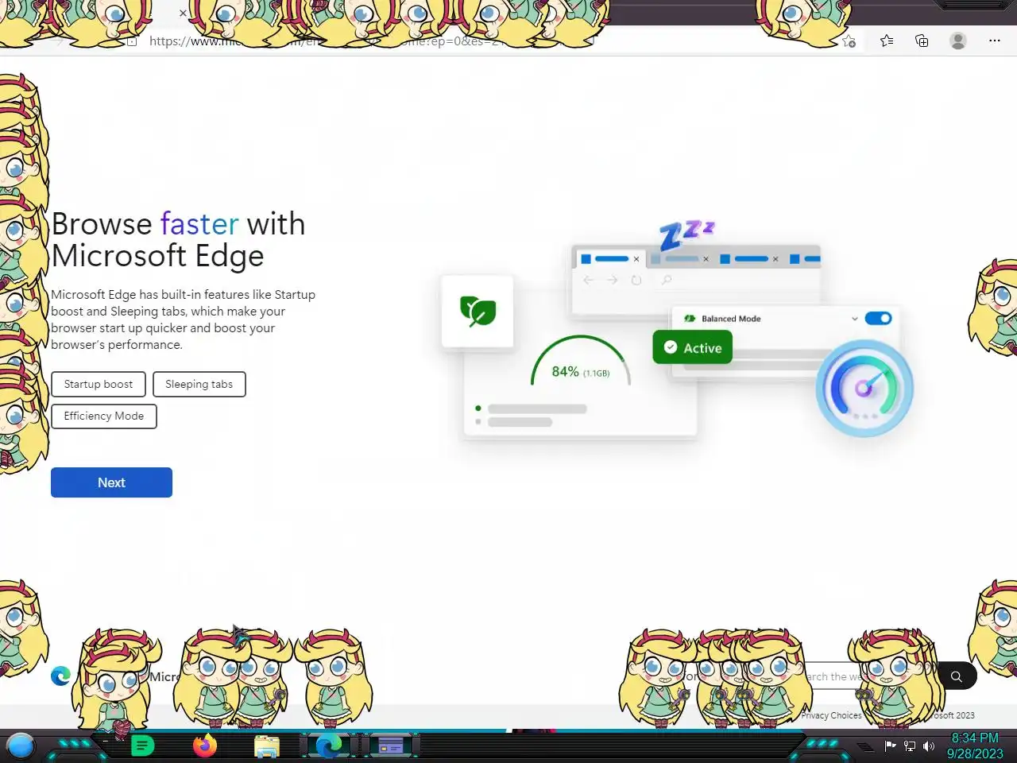Select the Efficiency Mode option
Viewport: 1017px width, 763px height.
(x=104, y=416)
